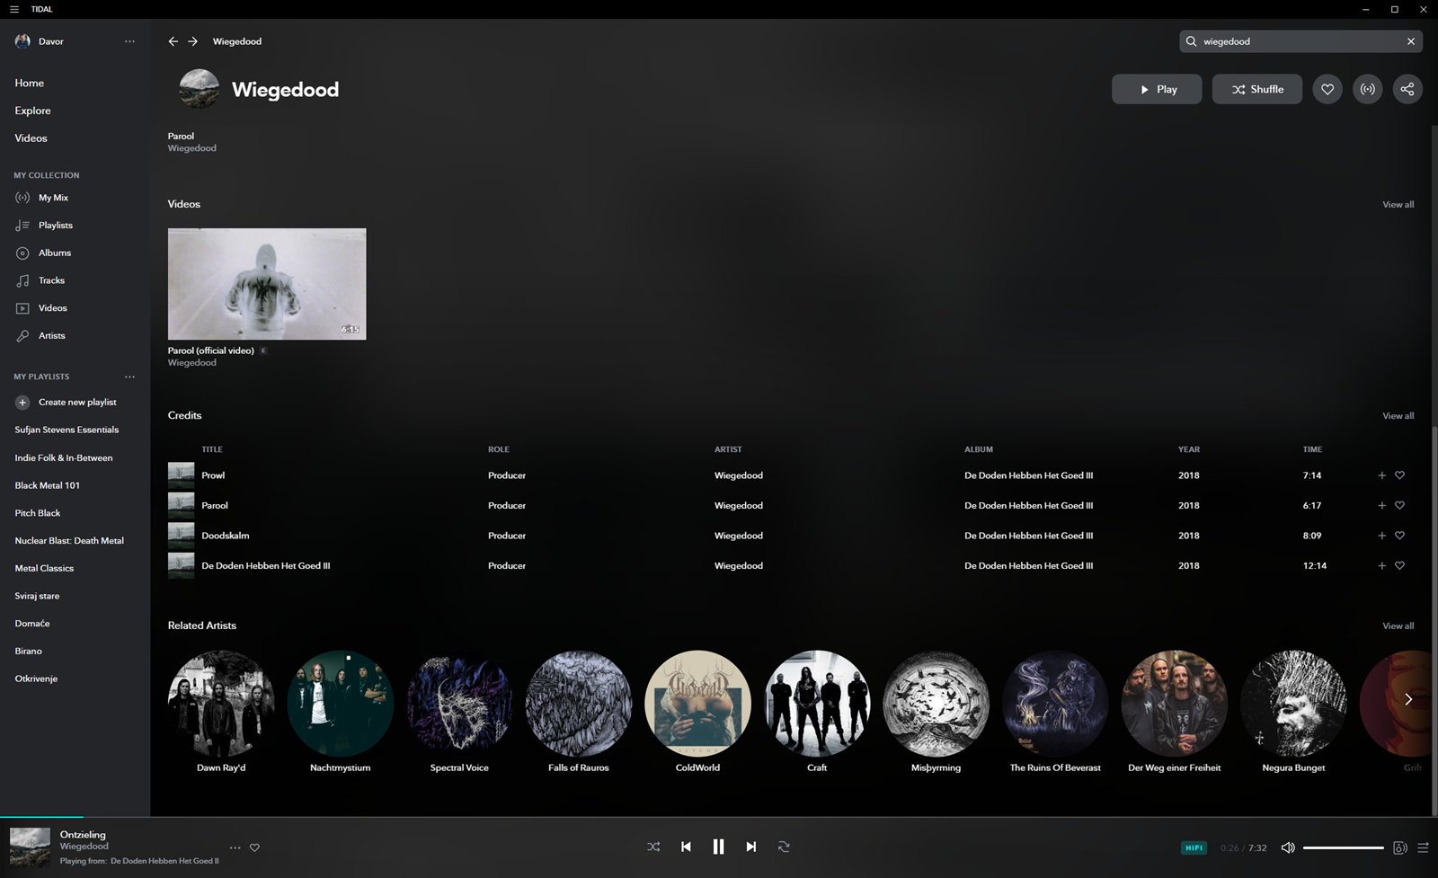1438x878 pixels.
Task: Open more options for Ontzieling
Action: point(235,847)
